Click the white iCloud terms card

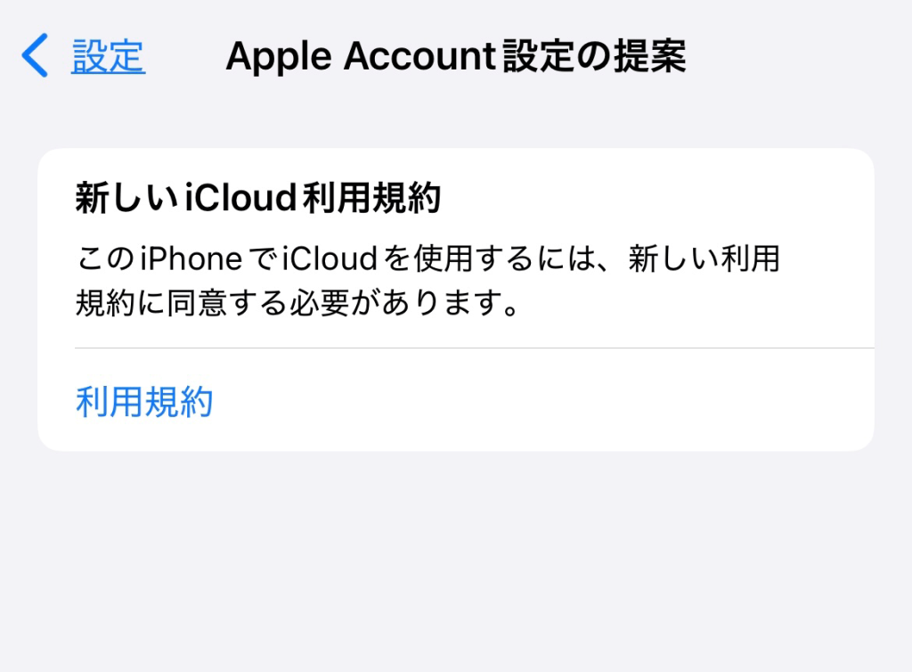[456, 299]
